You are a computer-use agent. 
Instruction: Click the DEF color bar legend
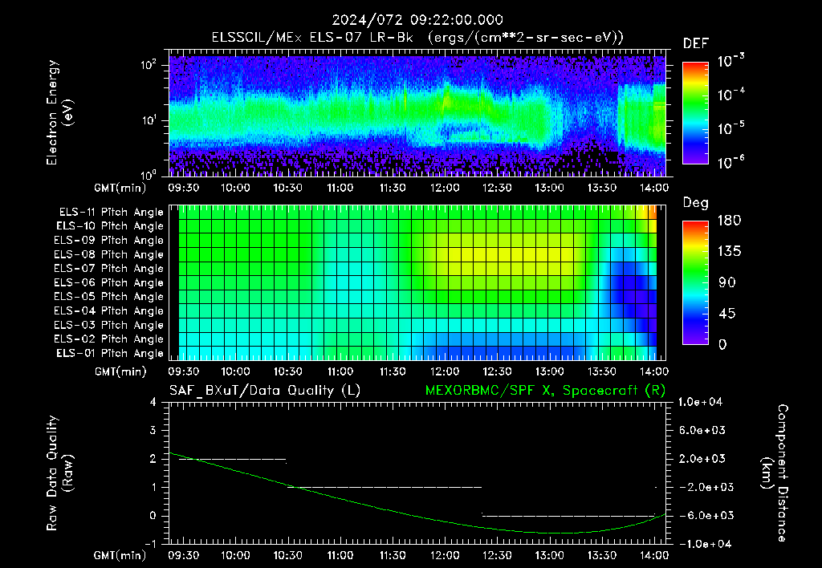tap(695, 112)
